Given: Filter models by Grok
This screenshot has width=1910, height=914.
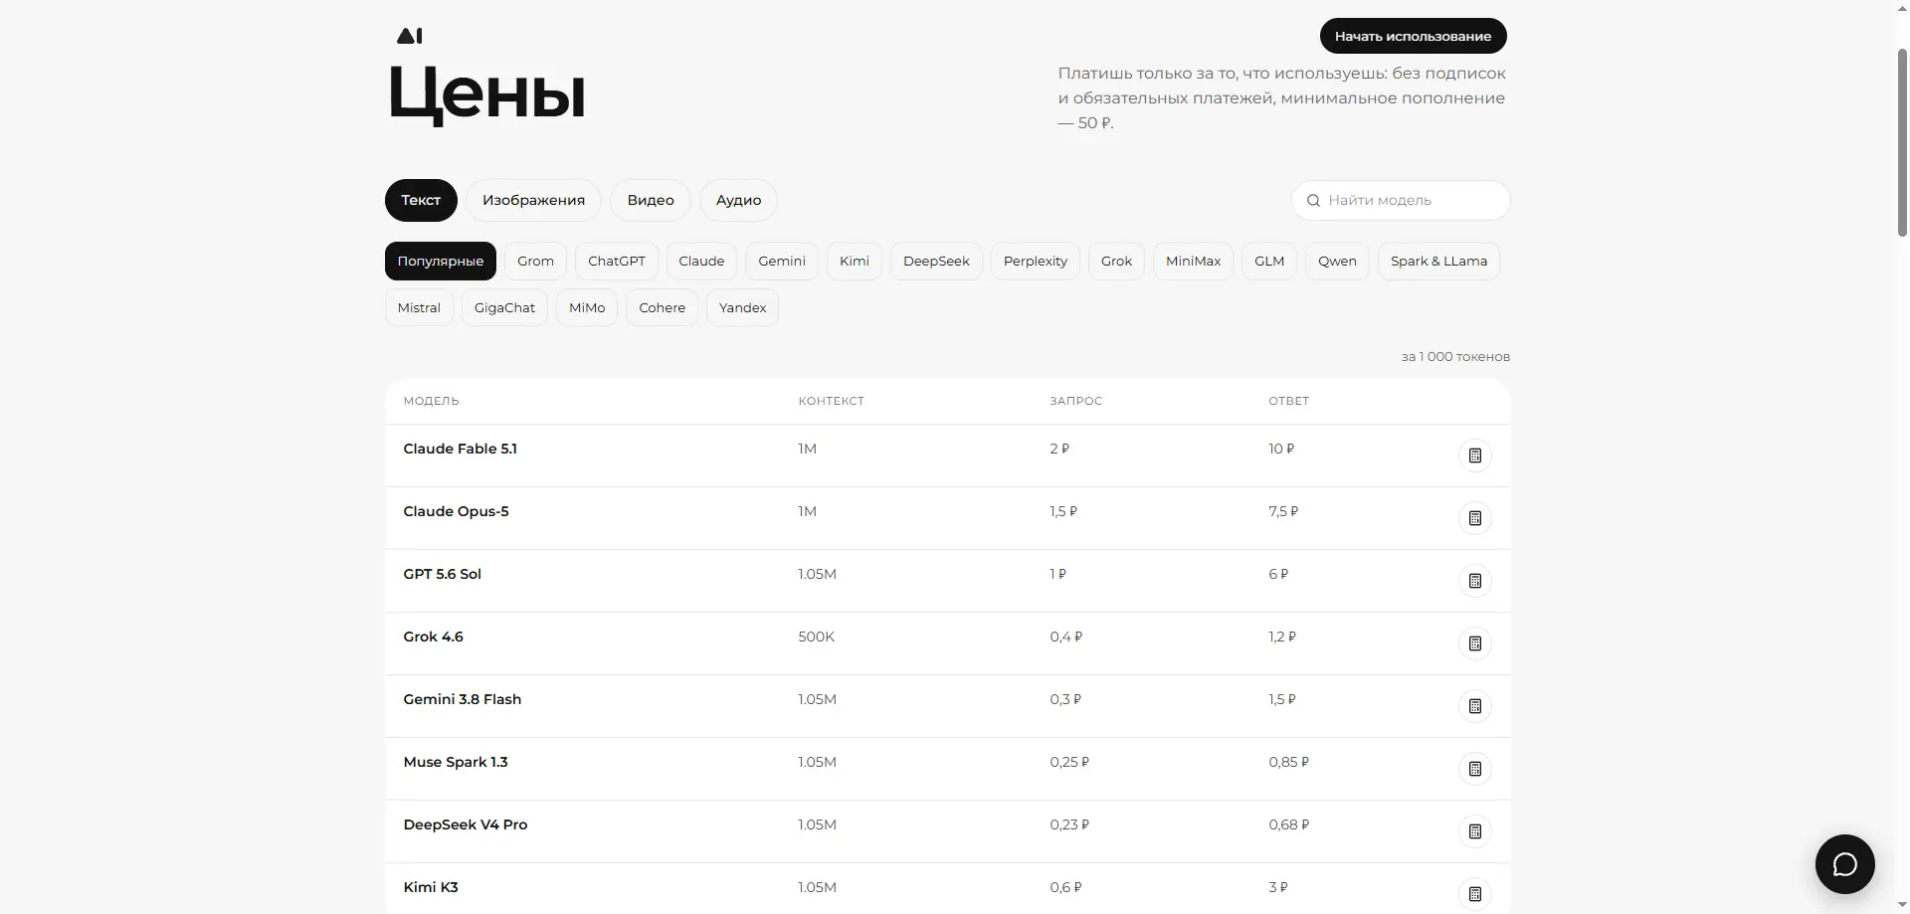Looking at the screenshot, I should pyautogui.click(x=1116, y=261).
